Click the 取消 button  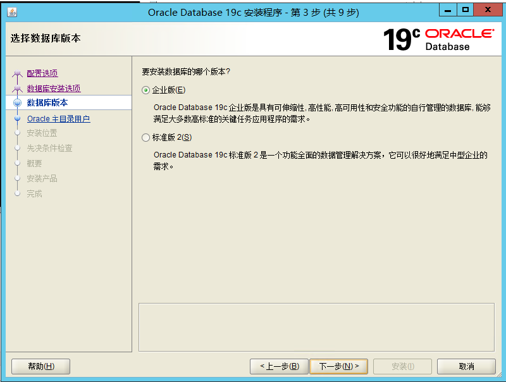[x=464, y=366]
